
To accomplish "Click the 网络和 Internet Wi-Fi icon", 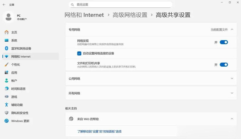I will 6,56.
